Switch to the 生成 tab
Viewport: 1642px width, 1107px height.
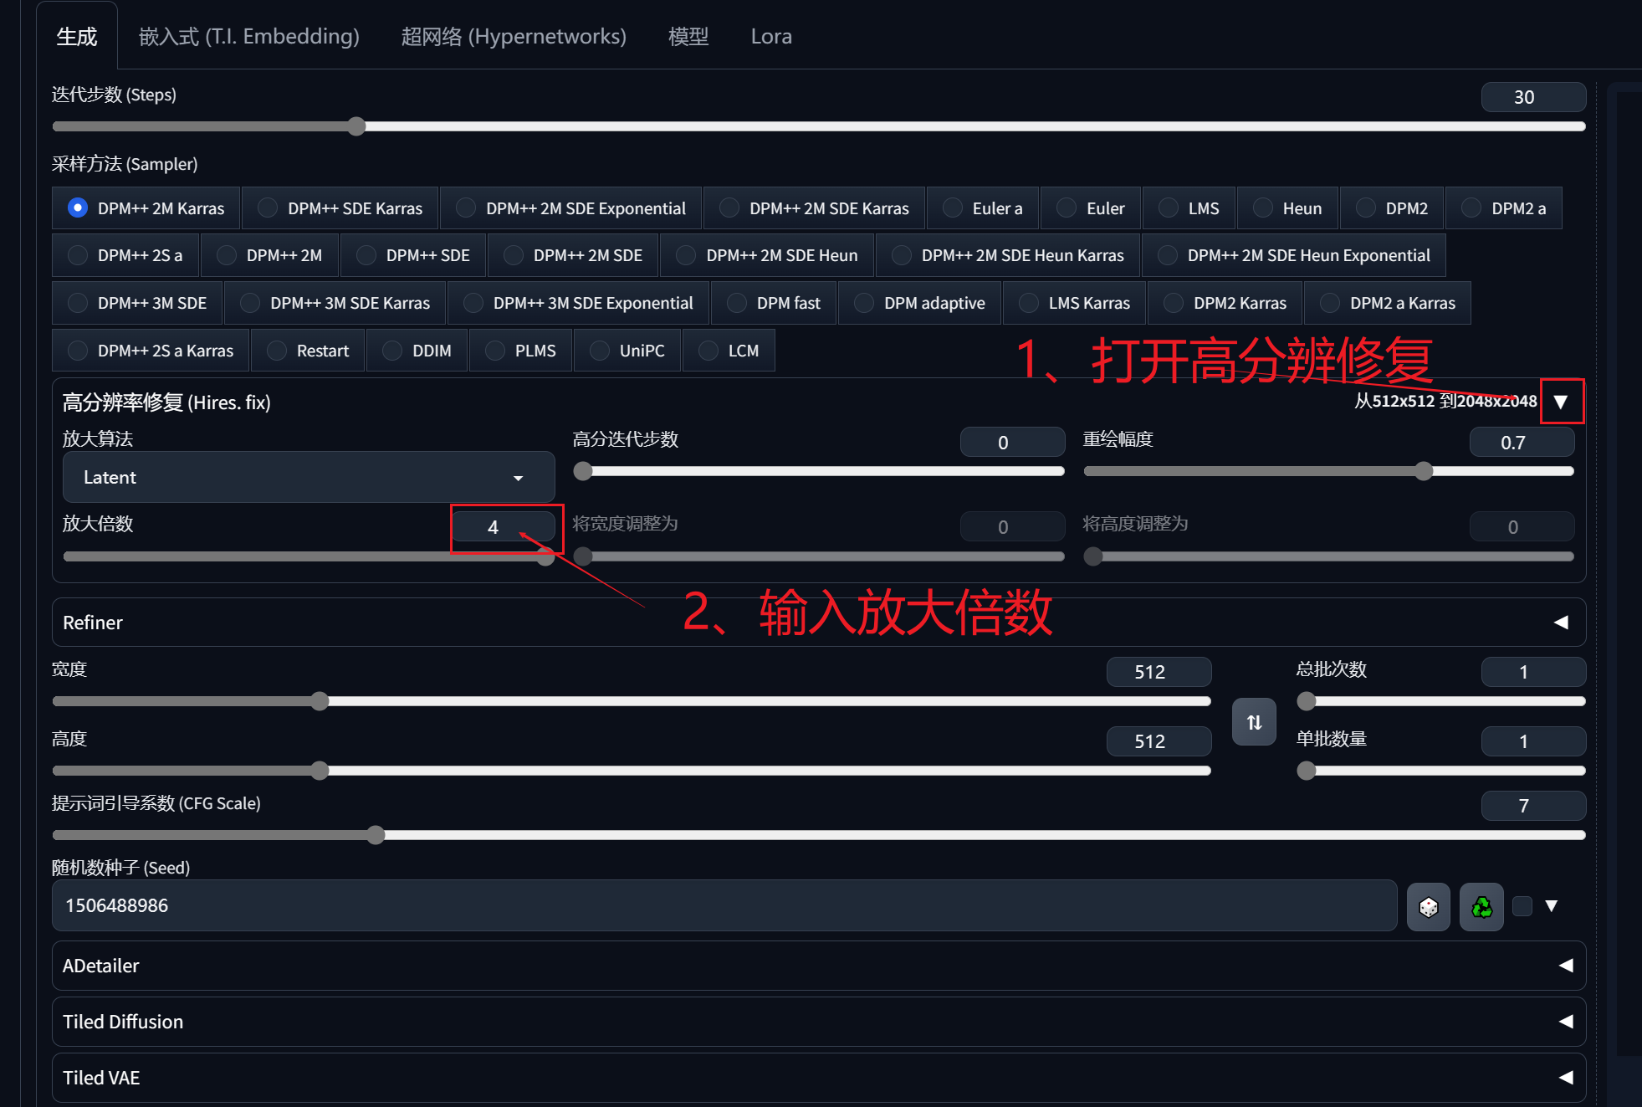tap(77, 37)
